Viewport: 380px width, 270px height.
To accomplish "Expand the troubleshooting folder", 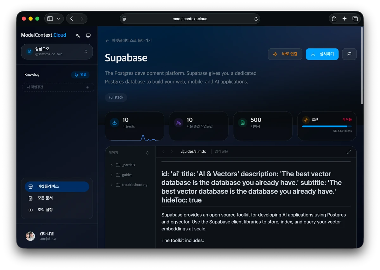I will 112,185.
